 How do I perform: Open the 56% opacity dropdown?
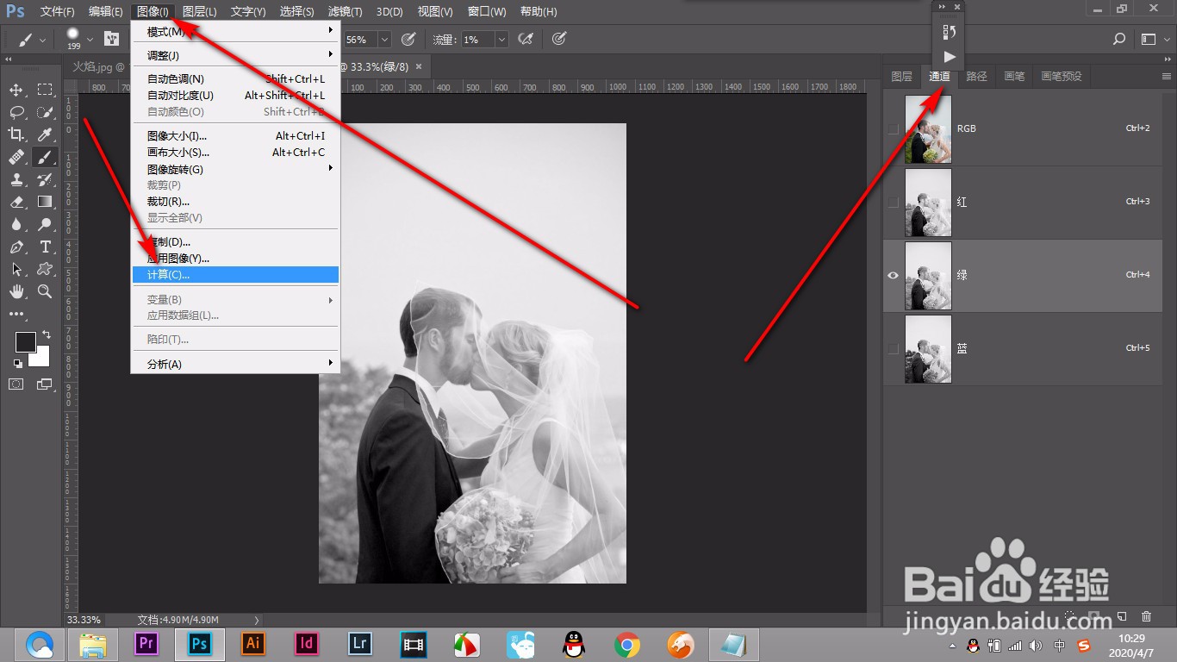[x=384, y=40]
